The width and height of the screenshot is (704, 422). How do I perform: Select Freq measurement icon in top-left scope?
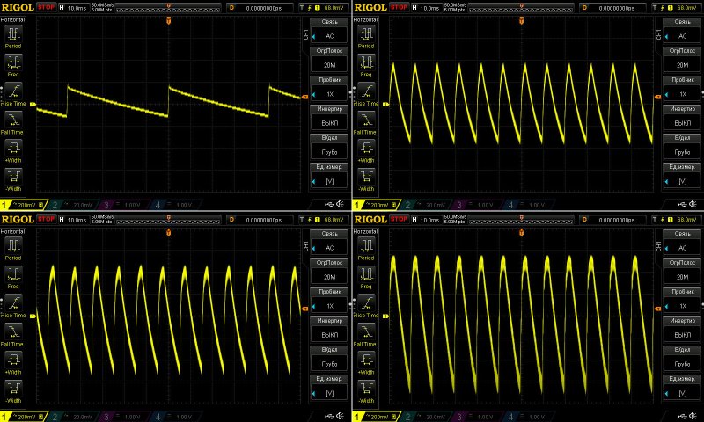(x=13, y=65)
